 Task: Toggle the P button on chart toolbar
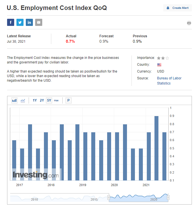coord(68,100)
